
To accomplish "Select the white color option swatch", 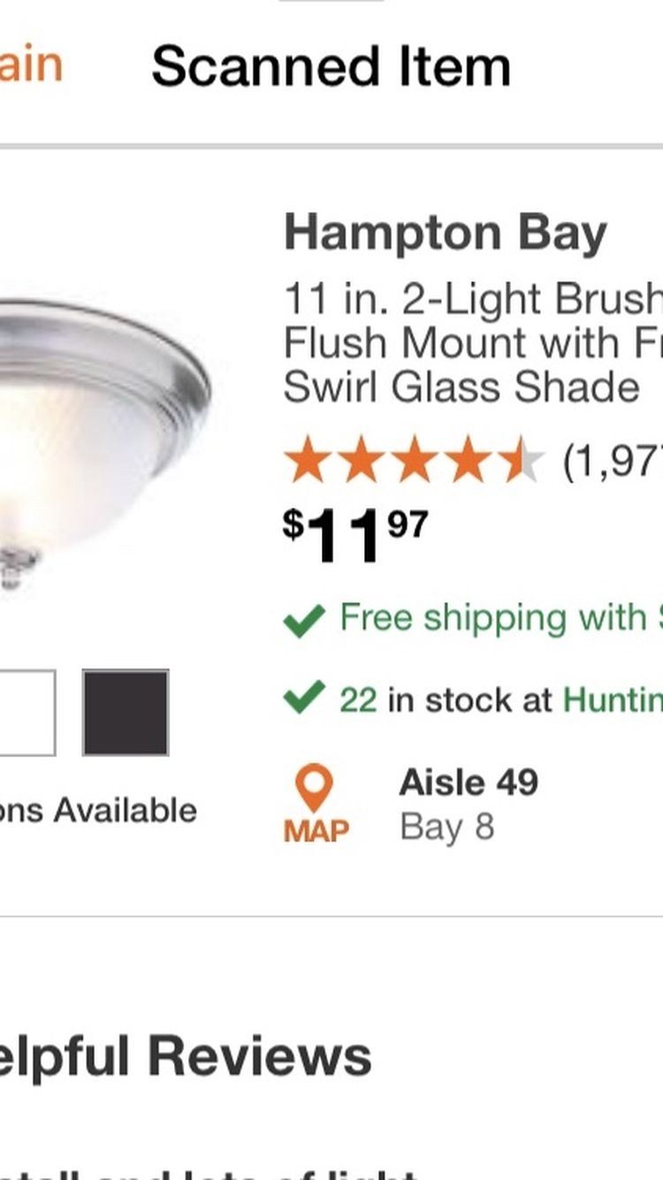I will (27, 713).
